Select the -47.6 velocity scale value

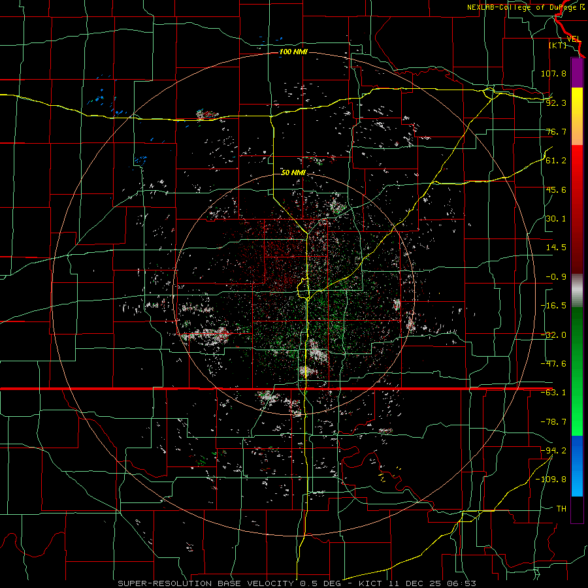[x=553, y=364]
